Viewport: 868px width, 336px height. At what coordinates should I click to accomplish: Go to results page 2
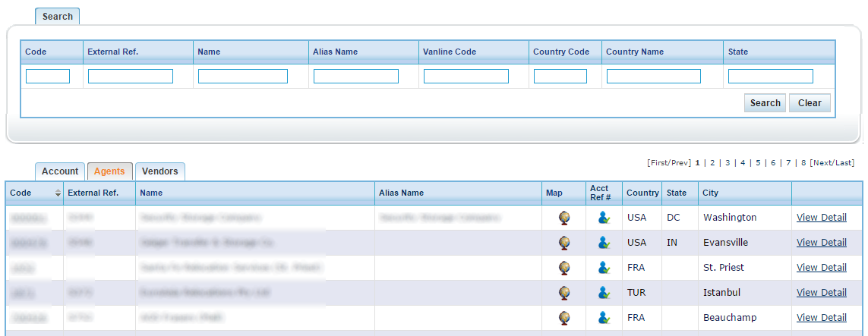coord(712,163)
